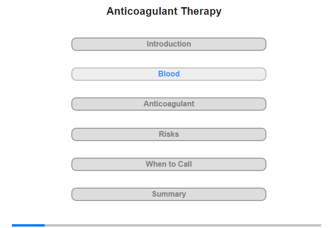
Task: Choose the Introduction menu entry
Action: 169,44
